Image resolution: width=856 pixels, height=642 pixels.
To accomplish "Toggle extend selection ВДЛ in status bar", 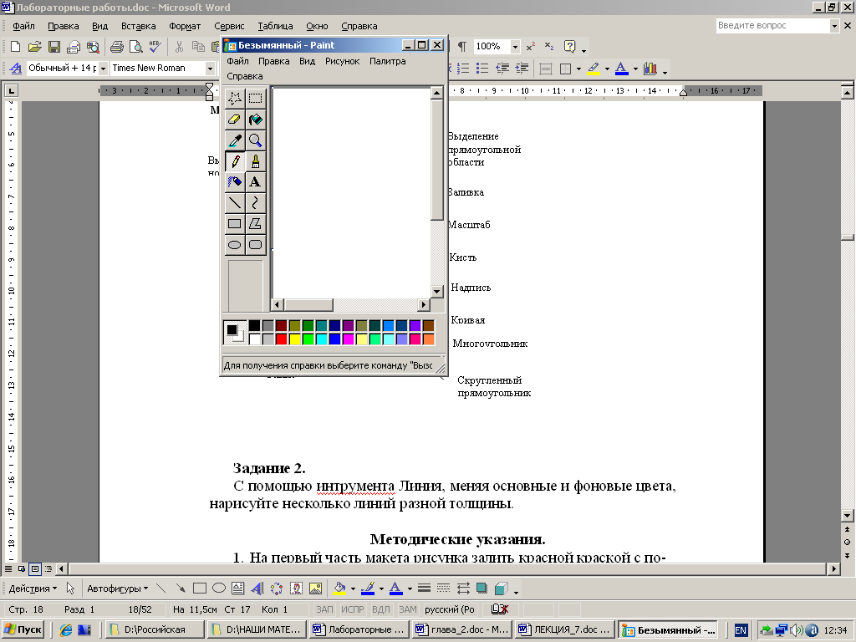I will pos(380,609).
